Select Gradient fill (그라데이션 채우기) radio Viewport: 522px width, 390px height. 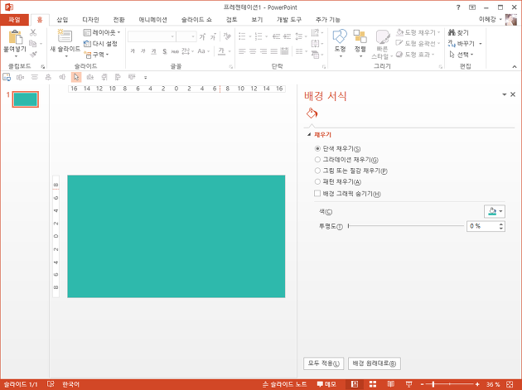(317, 160)
